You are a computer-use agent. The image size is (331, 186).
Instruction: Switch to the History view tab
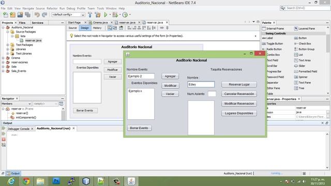(x=97, y=28)
